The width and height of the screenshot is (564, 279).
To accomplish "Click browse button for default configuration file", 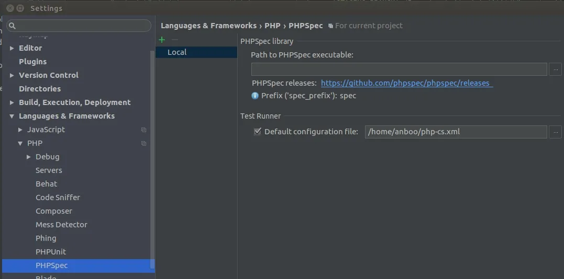I will (x=555, y=132).
